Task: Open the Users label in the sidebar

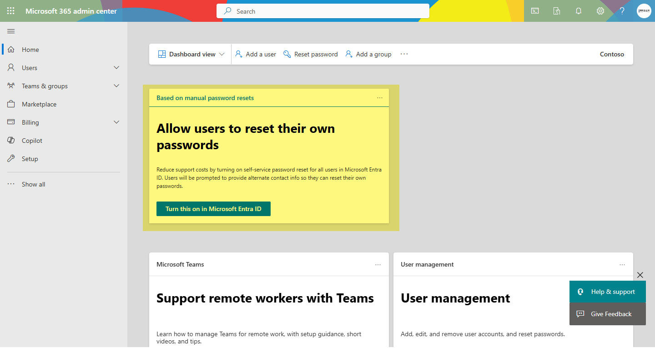Action: 30,68
